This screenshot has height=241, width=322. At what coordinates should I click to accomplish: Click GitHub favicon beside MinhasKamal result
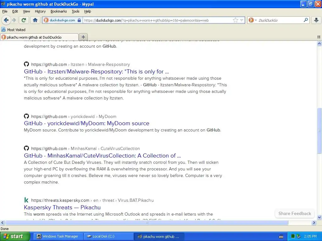(26, 148)
